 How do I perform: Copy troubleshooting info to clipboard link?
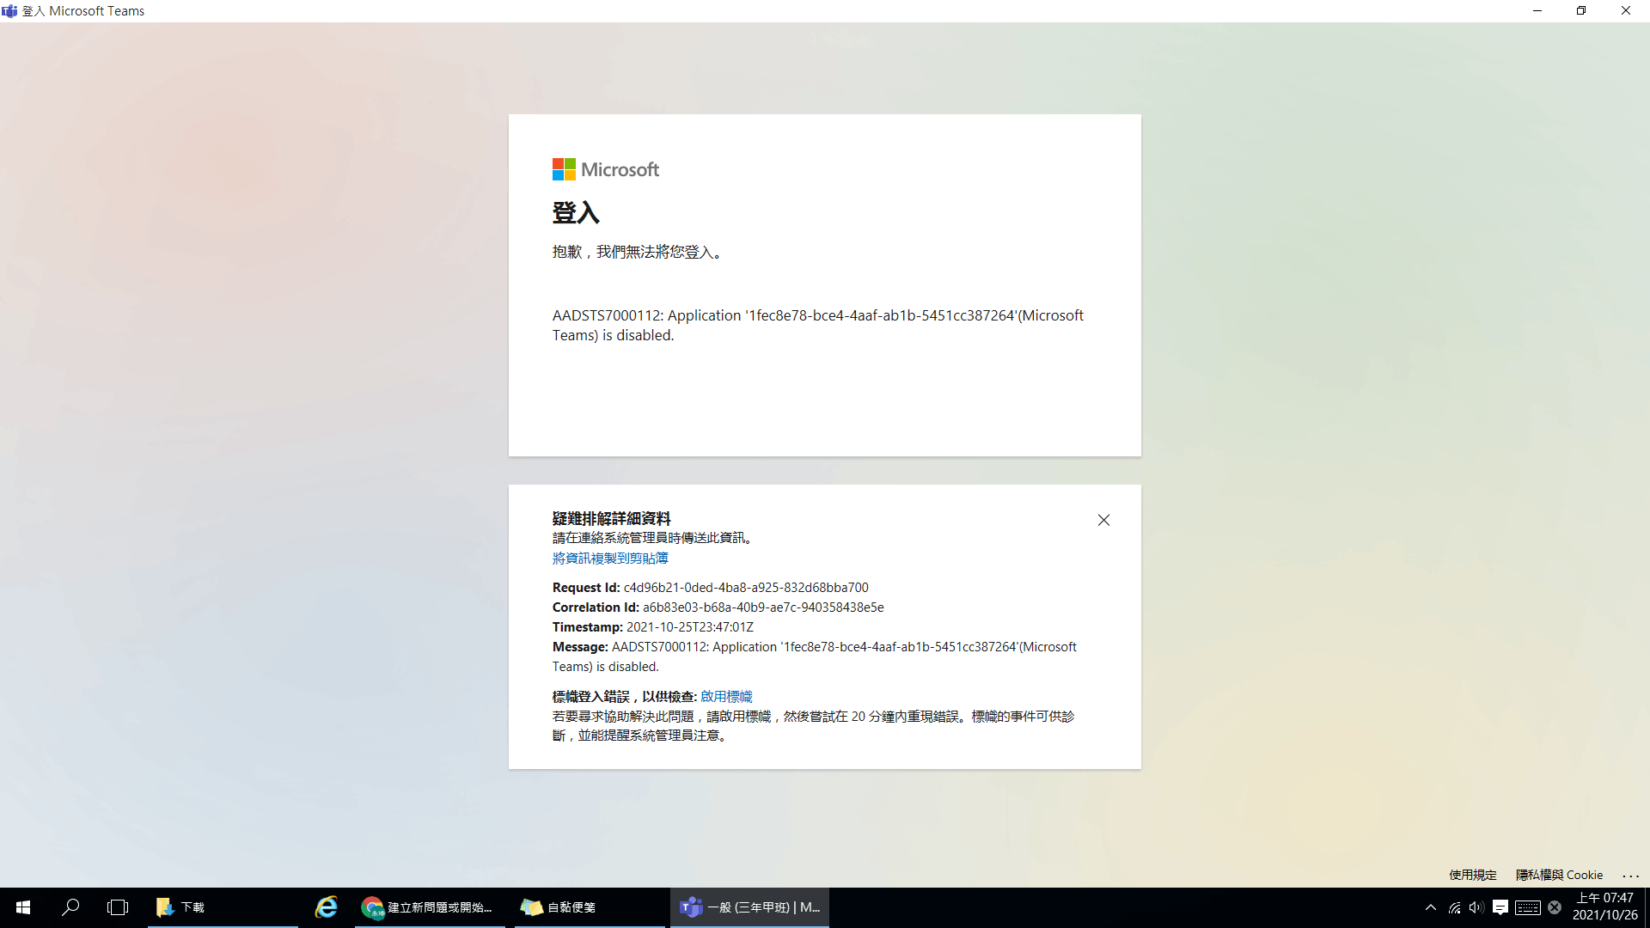coord(610,559)
